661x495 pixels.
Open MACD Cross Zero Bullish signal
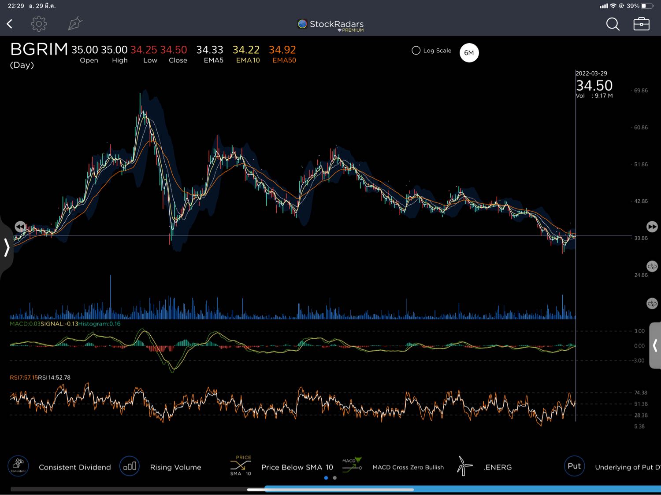point(408,467)
